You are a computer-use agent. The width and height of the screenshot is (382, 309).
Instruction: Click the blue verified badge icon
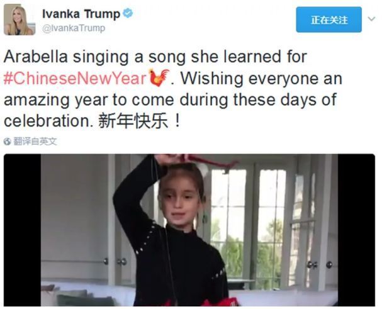pyautogui.click(x=128, y=13)
